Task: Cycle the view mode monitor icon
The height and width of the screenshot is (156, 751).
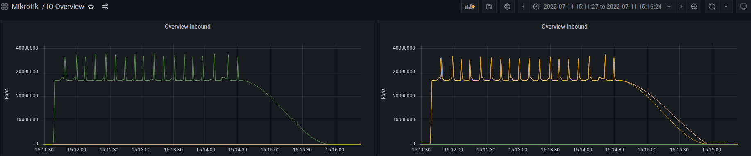Action: pos(743,7)
